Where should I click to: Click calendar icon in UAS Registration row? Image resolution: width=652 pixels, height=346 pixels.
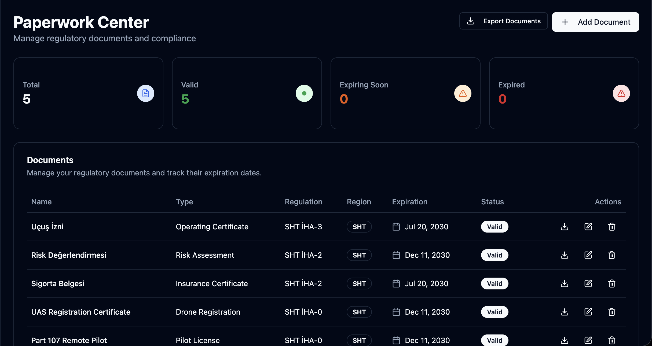point(396,312)
